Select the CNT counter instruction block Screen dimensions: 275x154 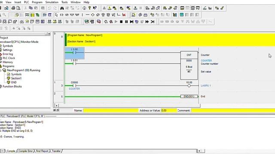tap(189, 65)
